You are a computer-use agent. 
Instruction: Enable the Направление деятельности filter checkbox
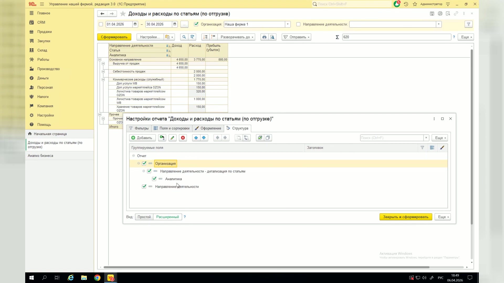298,24
